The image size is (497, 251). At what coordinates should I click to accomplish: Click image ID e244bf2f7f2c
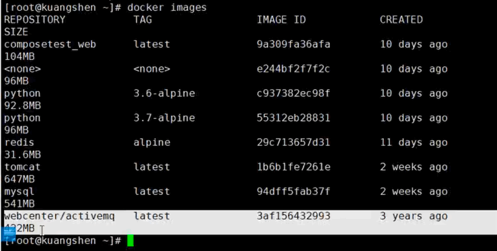coord(293,69)
